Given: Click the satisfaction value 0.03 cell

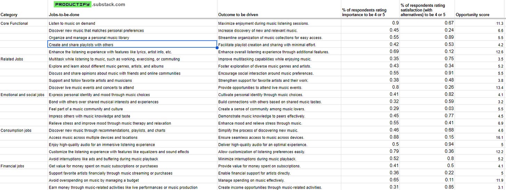Looking at the screenshot, I should [427, 109].
